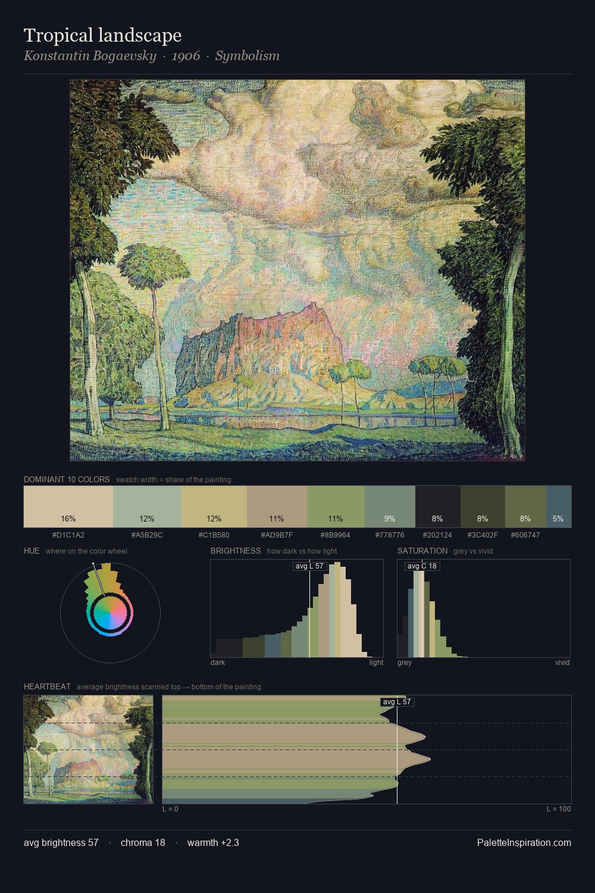Click the #D1C1A2 beige swatch showing 16%
595x893 pixels.
(x=68, y=507)
